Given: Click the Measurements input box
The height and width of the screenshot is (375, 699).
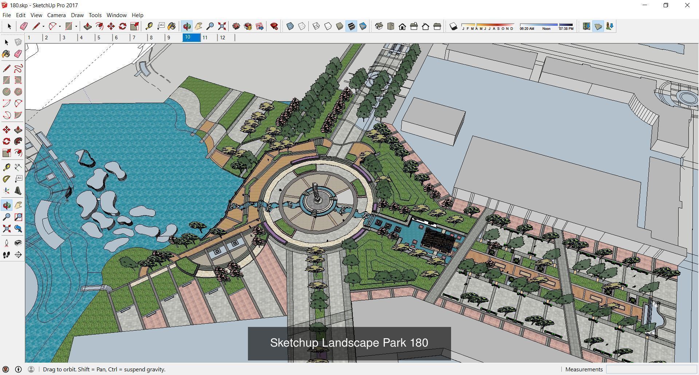Looking at the screenshot, I should tap(651, 369).
